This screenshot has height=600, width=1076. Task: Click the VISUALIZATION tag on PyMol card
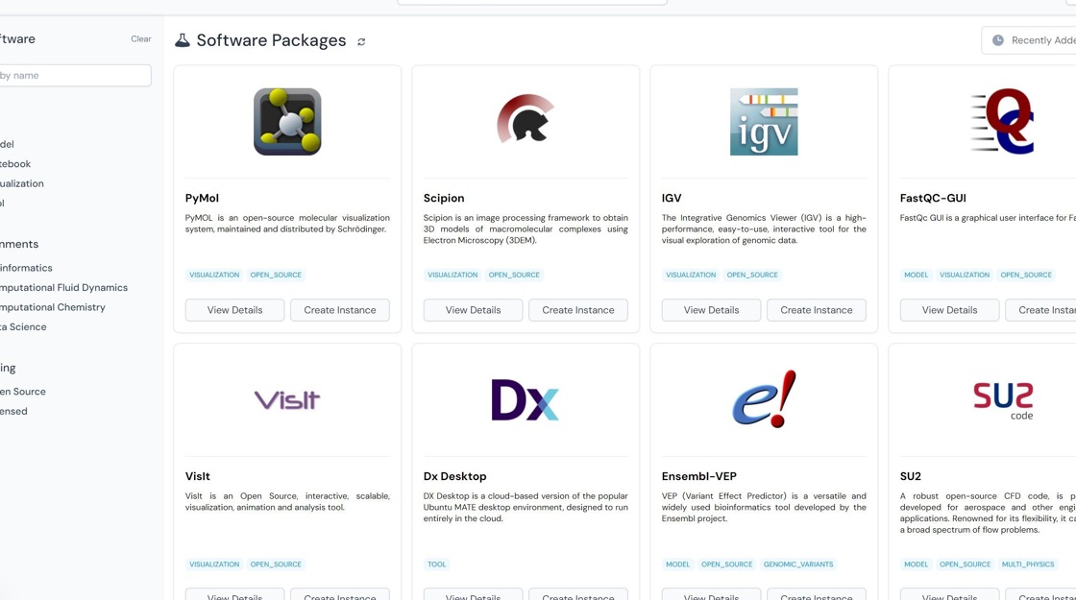tap(214, 275)
